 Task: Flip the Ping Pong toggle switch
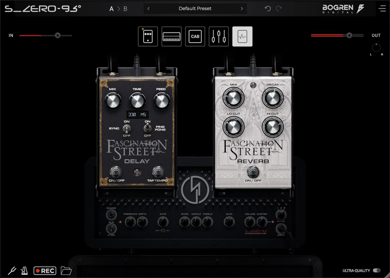point(148,128)
